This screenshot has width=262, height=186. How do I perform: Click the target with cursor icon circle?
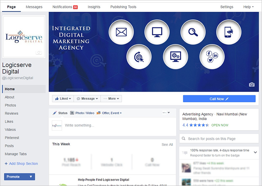pos(139,57)
